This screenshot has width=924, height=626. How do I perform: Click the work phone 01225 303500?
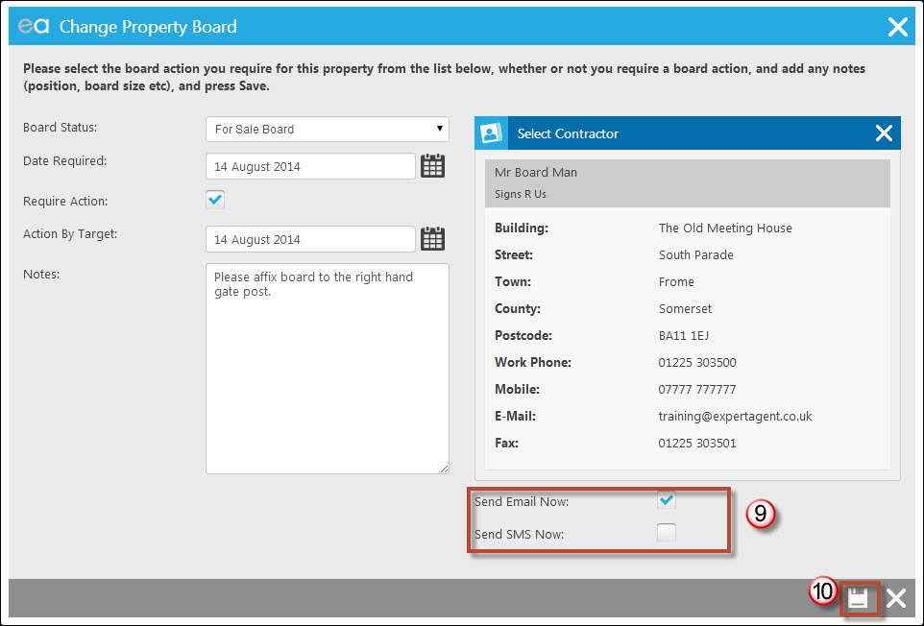[x=697, y=362]
